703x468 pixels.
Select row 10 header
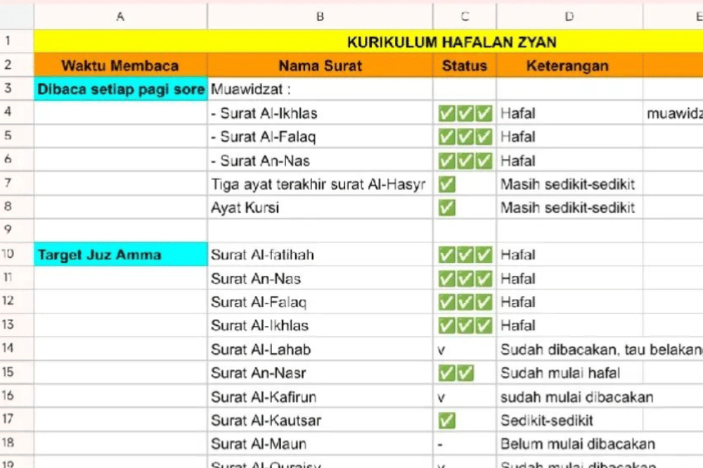[x=16, y=254]
